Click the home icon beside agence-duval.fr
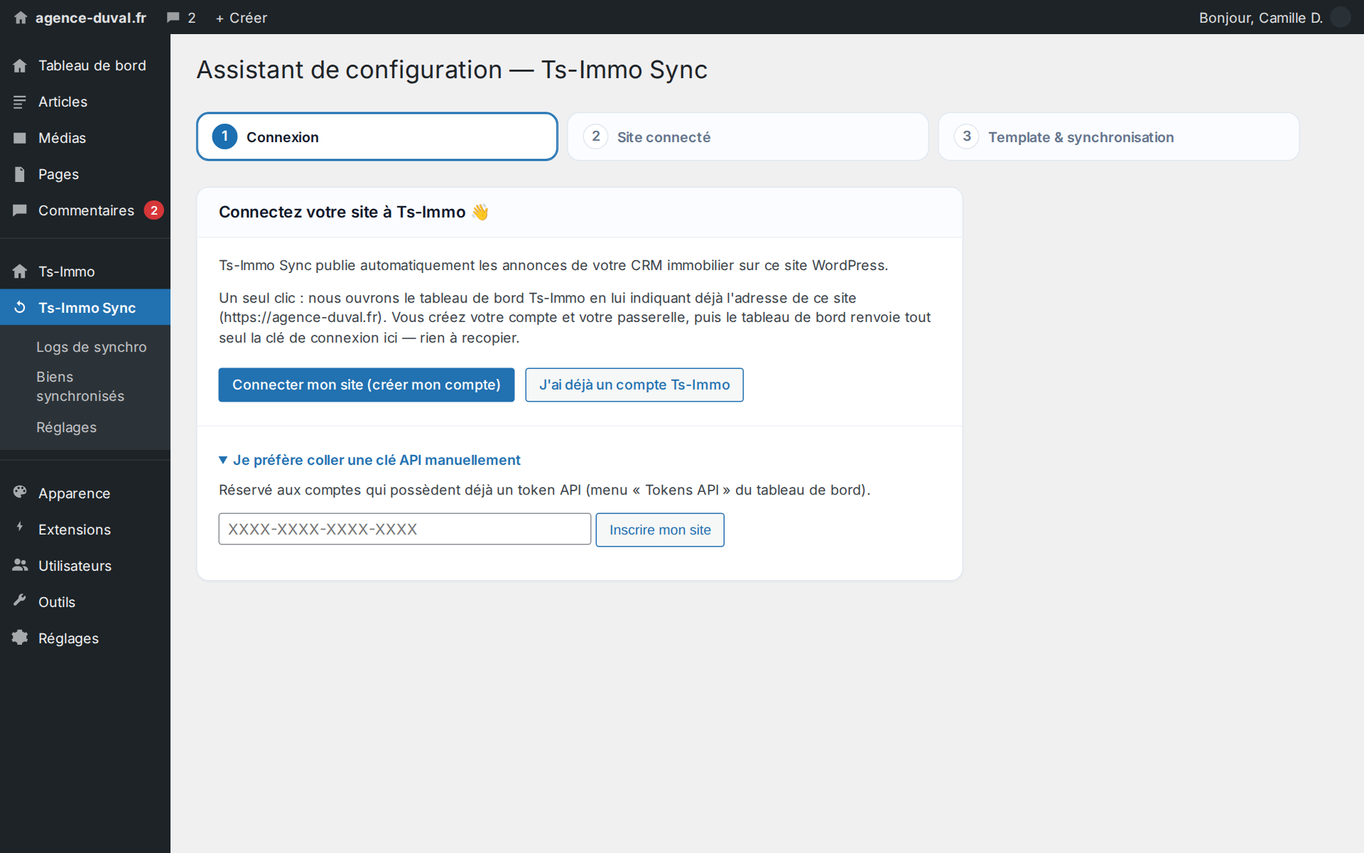Image resolution: width=1364 pixels, height=853 pixels. 21,18
